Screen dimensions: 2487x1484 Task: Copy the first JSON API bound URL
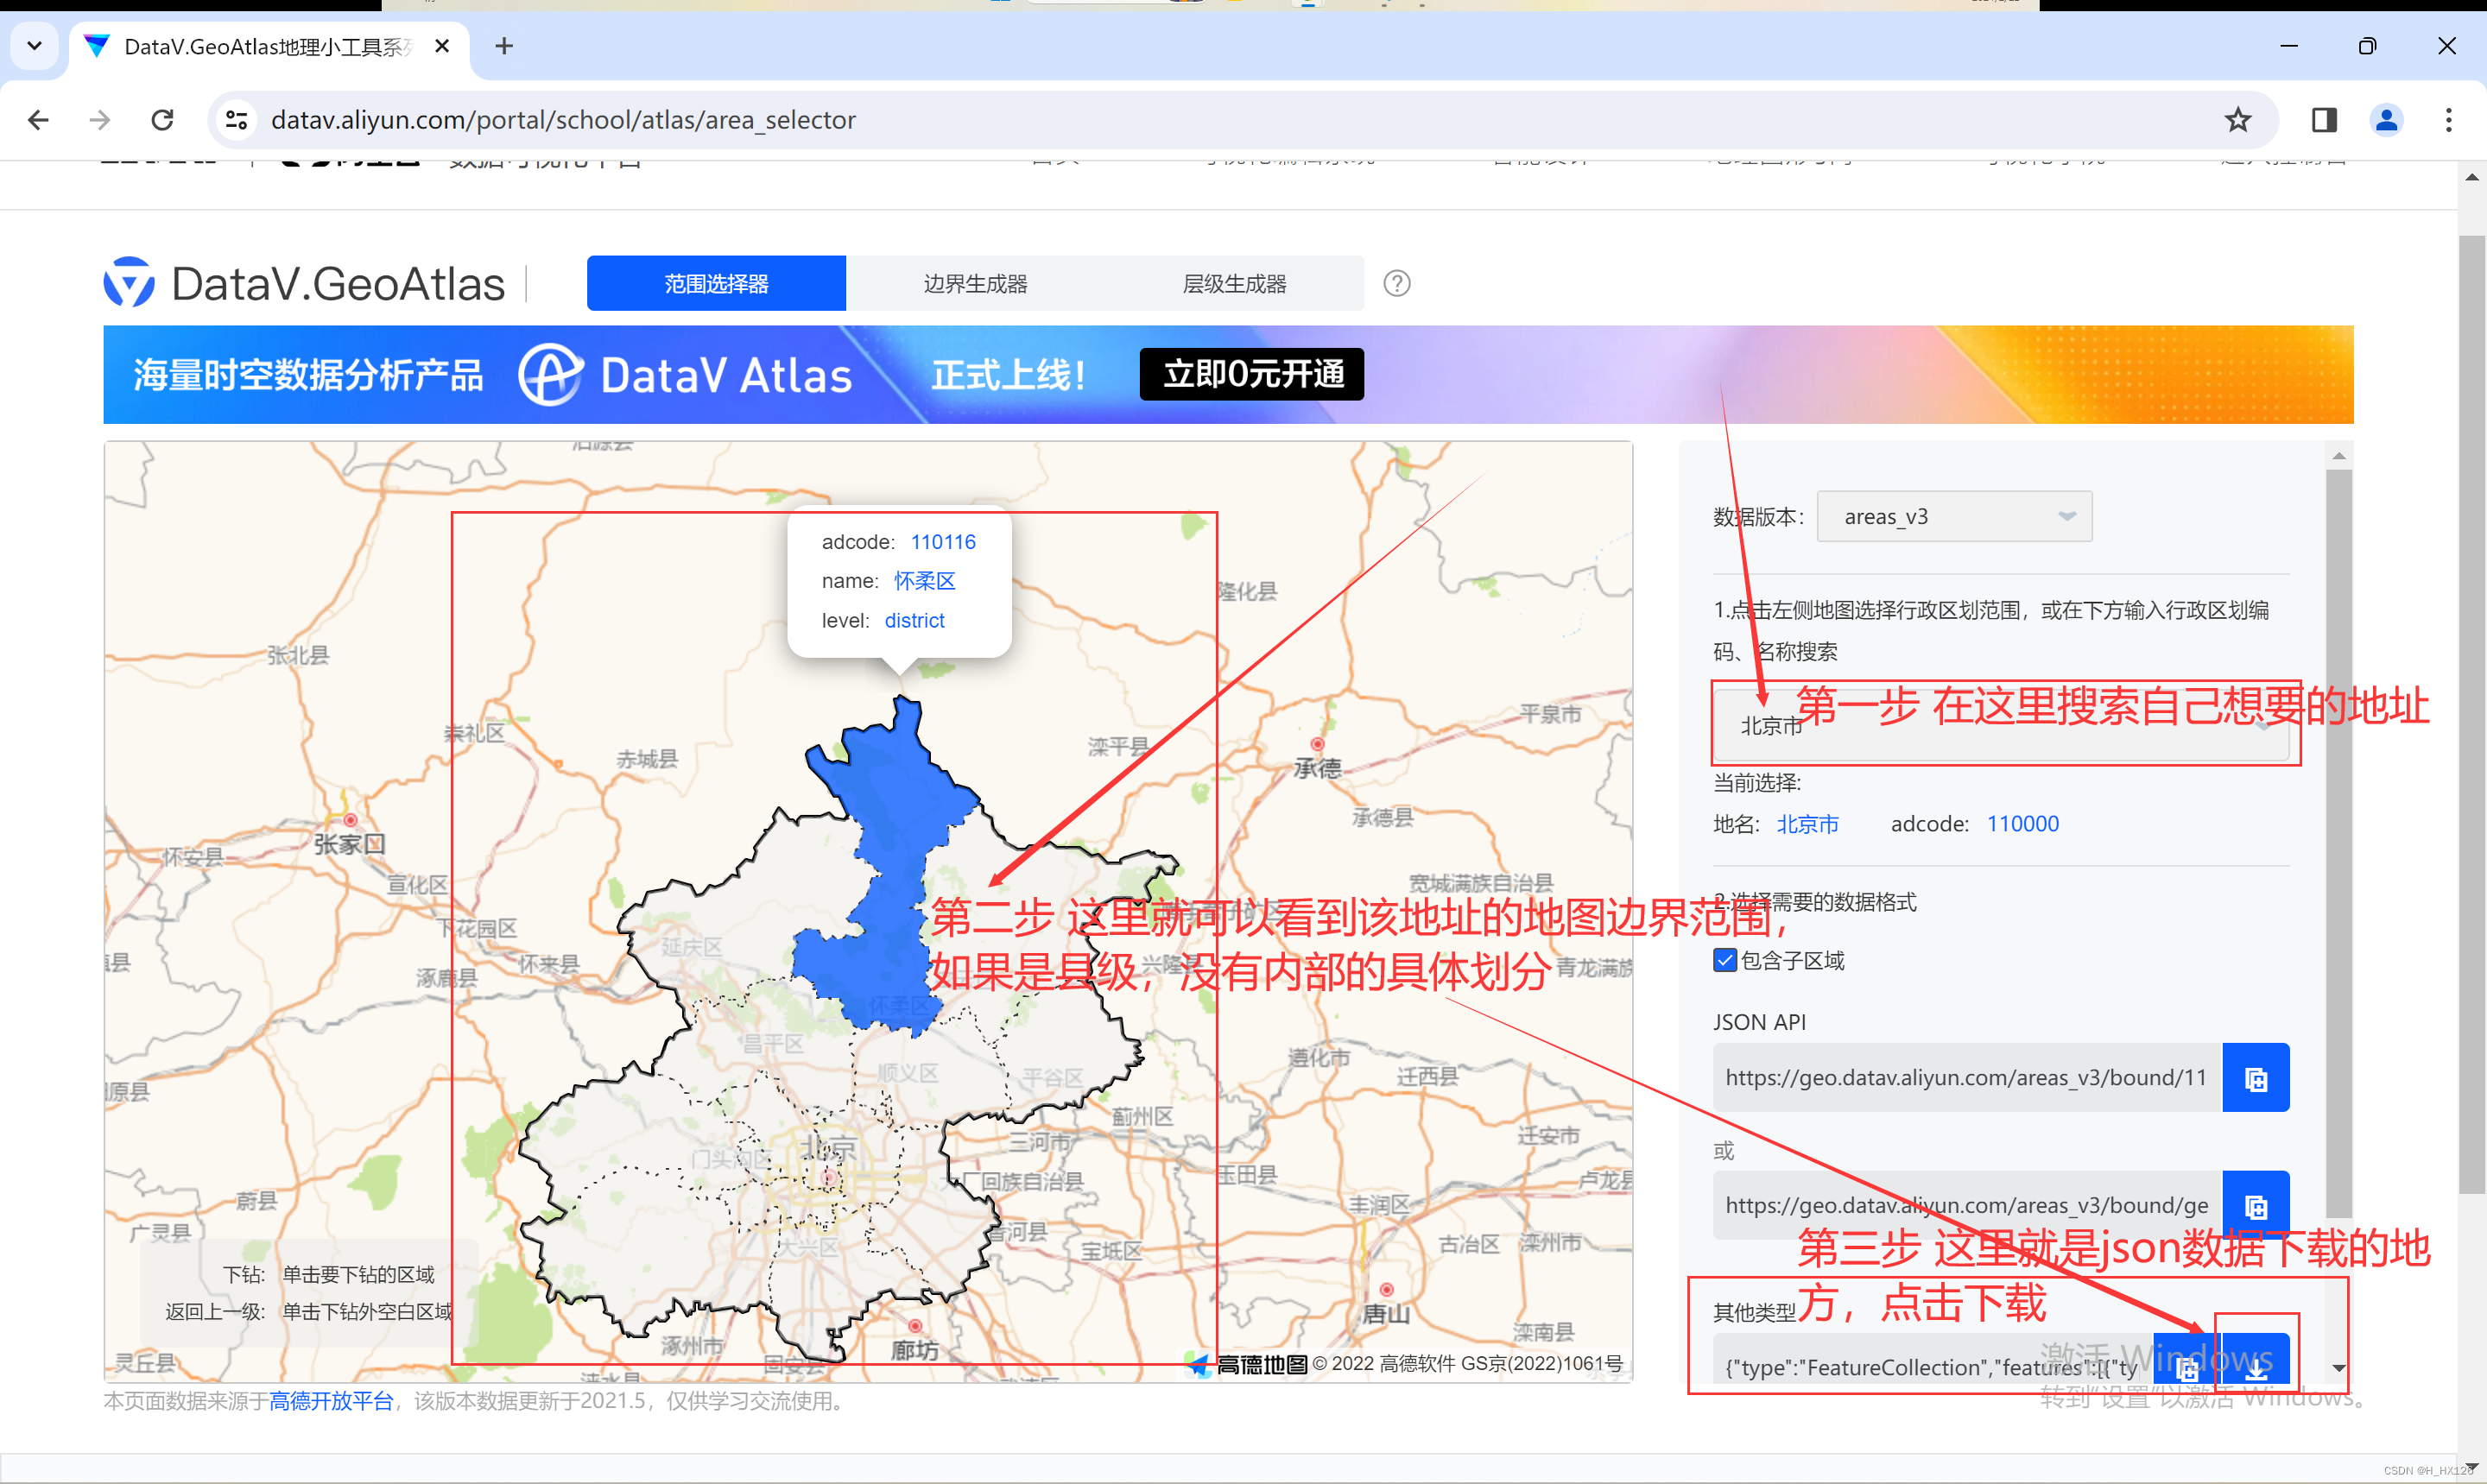(x=2255, y=1078)
